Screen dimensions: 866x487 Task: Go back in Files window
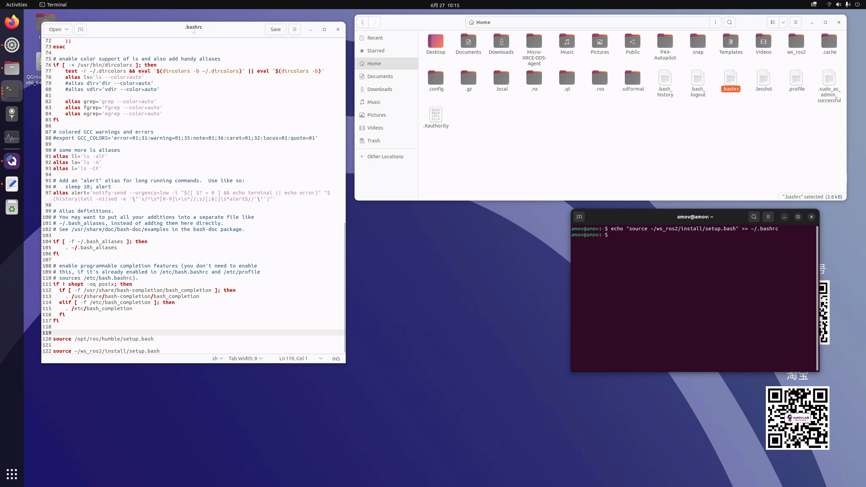click(x=362, y=22)
